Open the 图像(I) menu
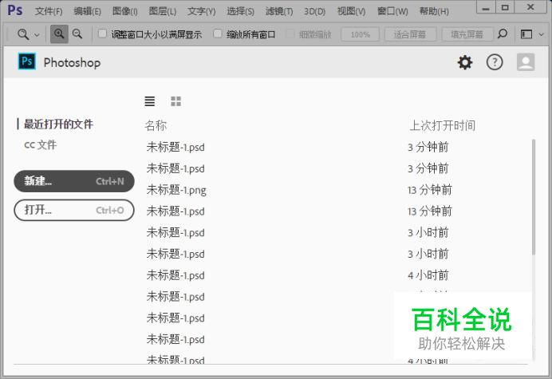Viewport: 552px width, 379px height. pyautogui.click(x=124, y=12)
